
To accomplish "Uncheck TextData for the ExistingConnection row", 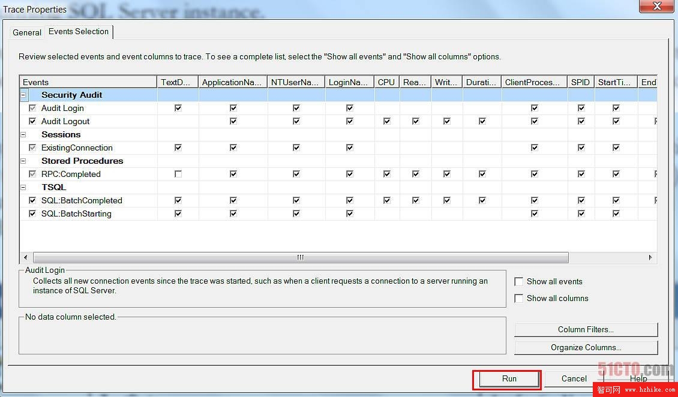I will pyautogui.click(x=178, y=148).
